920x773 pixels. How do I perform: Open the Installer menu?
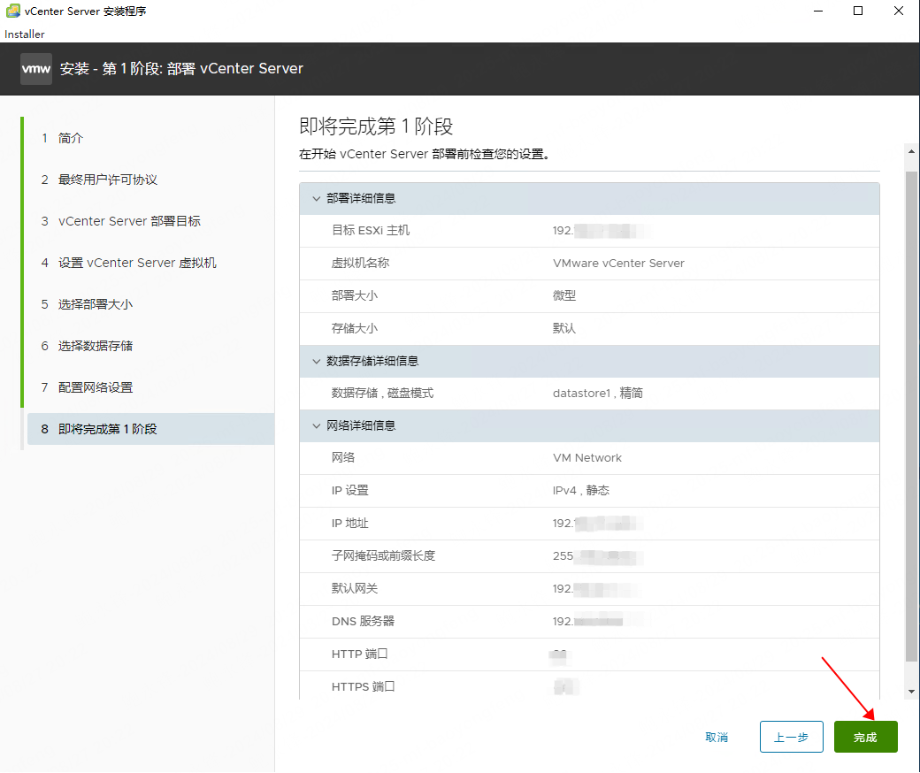coord(25,34)
